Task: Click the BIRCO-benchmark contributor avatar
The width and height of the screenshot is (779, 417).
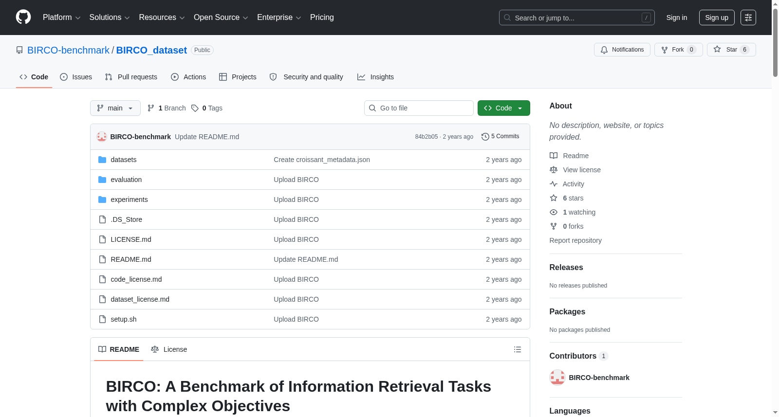Action: click(x=557, y=378)
